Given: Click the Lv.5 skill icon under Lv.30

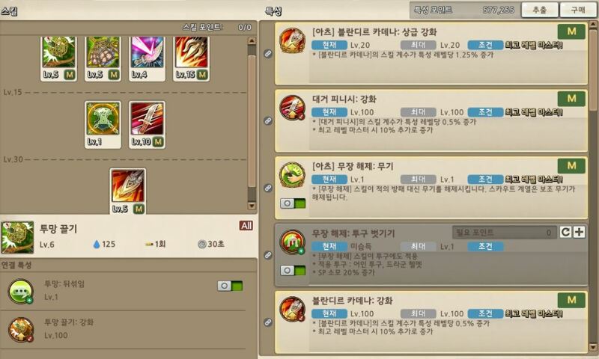Looking at the screenshot, I should coord(127,191).
